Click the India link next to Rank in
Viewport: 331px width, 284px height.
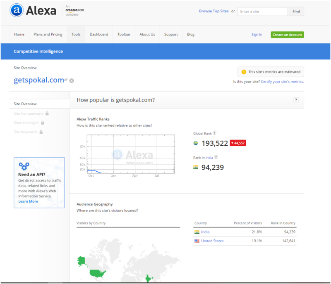[209, 158]
